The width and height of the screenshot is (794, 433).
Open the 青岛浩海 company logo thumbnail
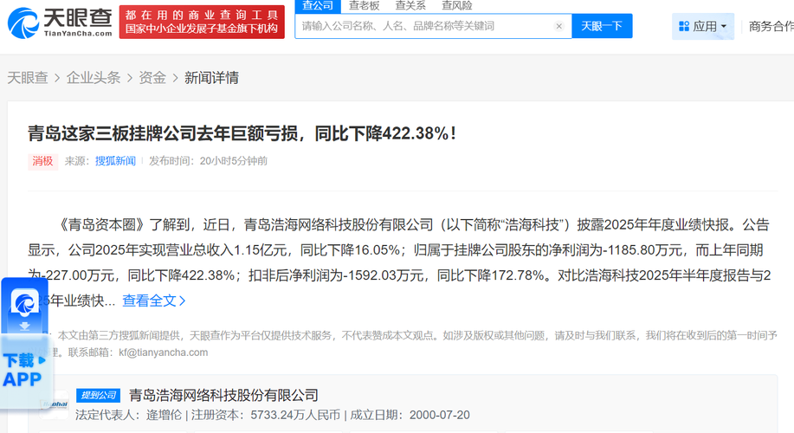click(55, 404)
